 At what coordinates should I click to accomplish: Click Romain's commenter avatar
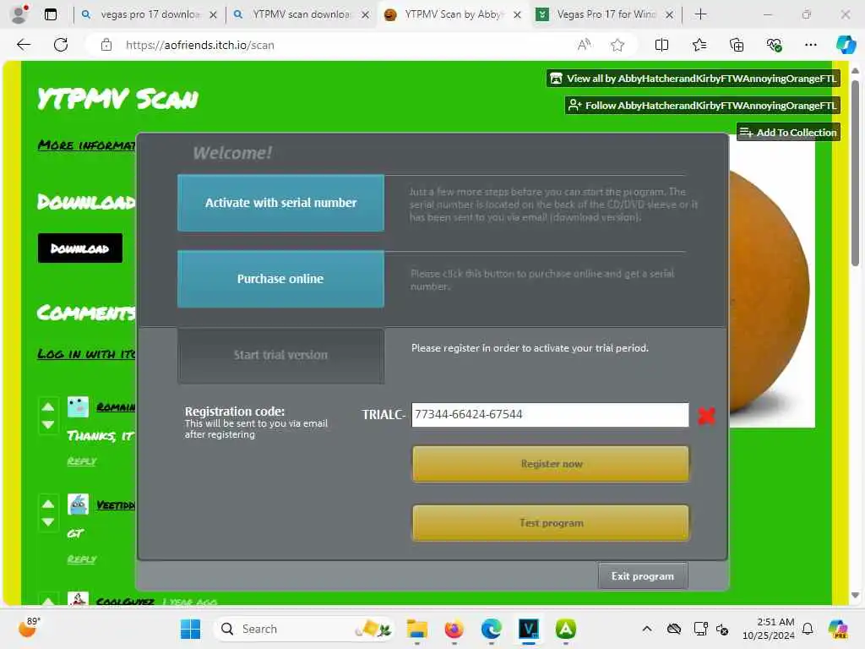[x=78, y=406]
